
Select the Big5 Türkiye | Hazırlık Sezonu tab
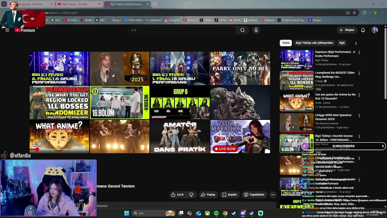point(127,4)
